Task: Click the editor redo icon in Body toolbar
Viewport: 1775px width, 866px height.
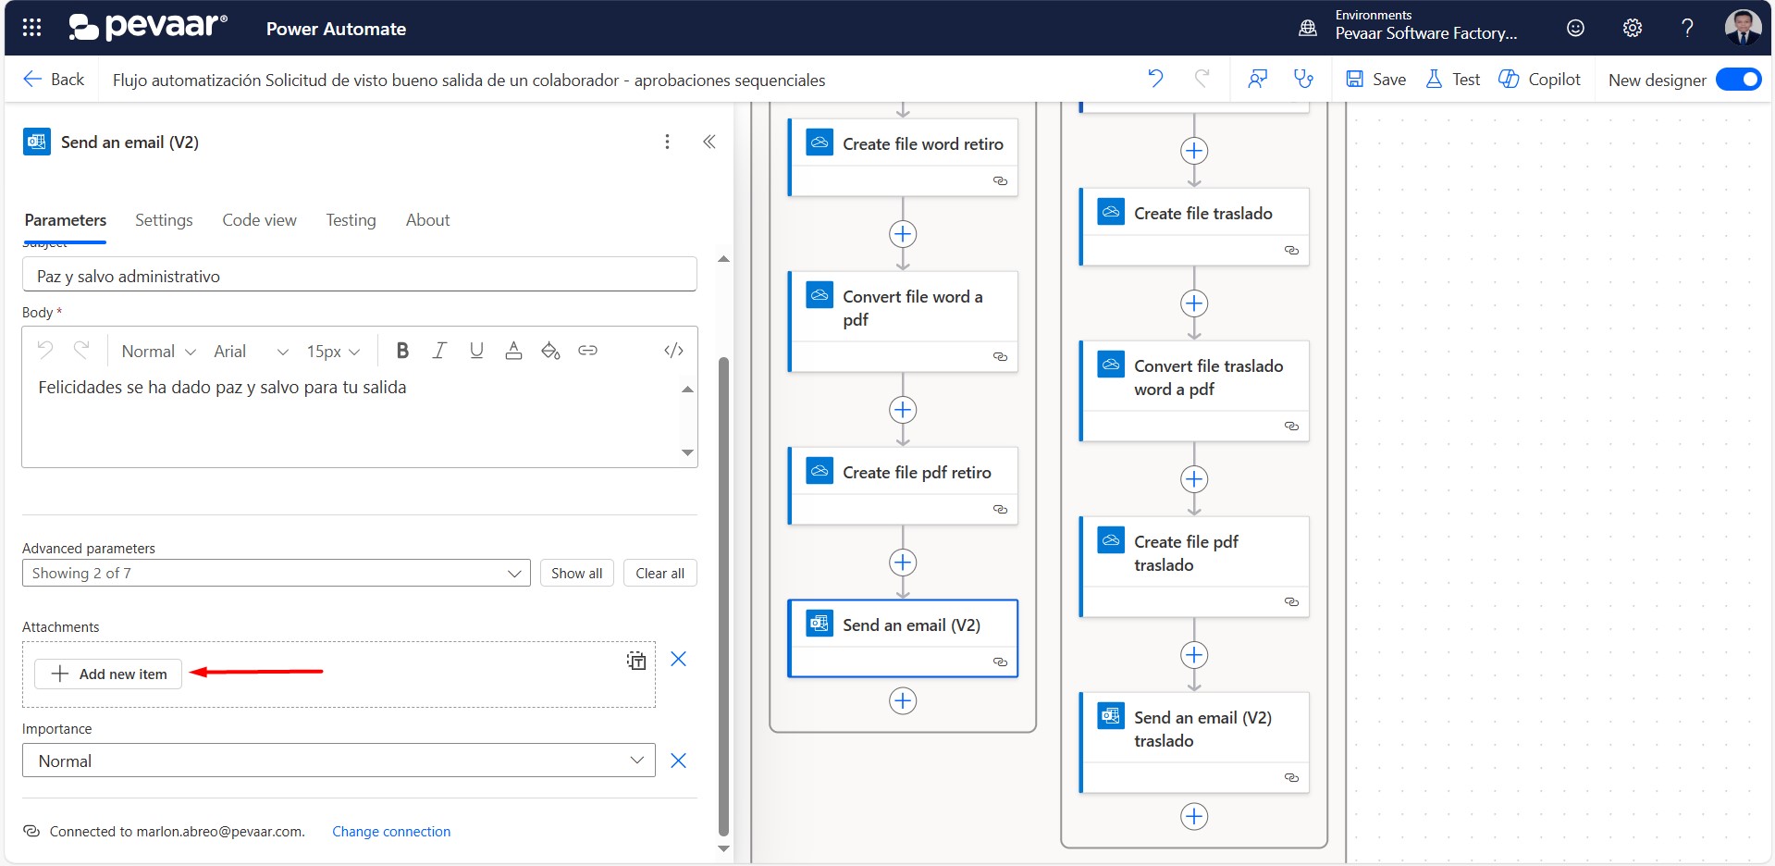Action: pyautogui.click(x=81, y=350)
